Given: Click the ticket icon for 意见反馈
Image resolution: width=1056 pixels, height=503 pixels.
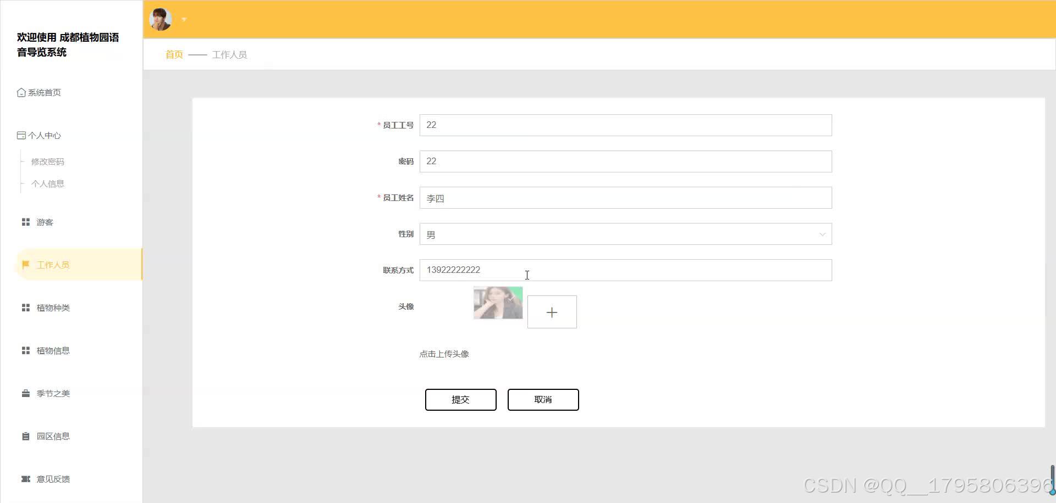Looking at the screenshot, I should [26, 479].
